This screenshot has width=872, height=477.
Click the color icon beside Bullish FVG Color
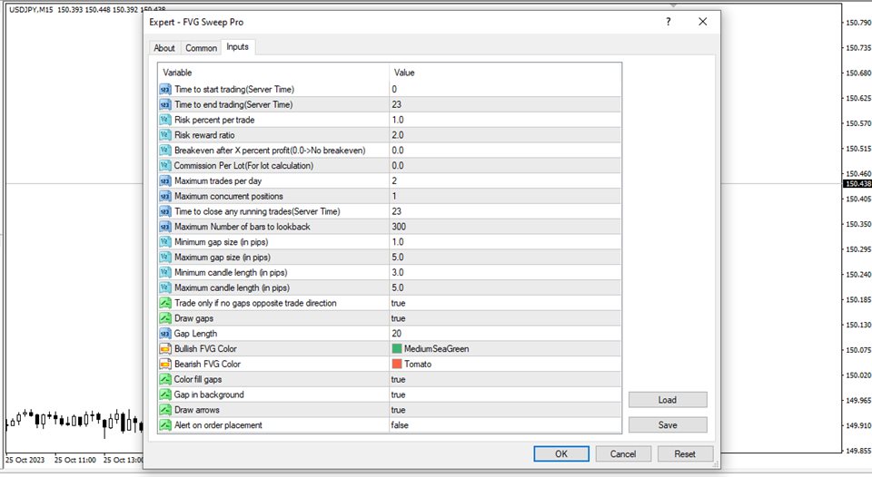pos(165,349)
